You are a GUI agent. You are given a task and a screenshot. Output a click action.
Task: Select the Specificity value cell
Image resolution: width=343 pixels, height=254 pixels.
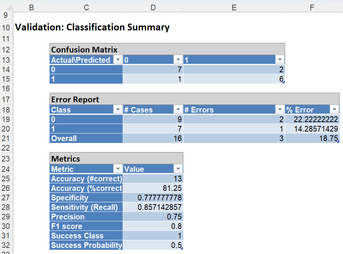pyautogui.click(x=153, y=198)
